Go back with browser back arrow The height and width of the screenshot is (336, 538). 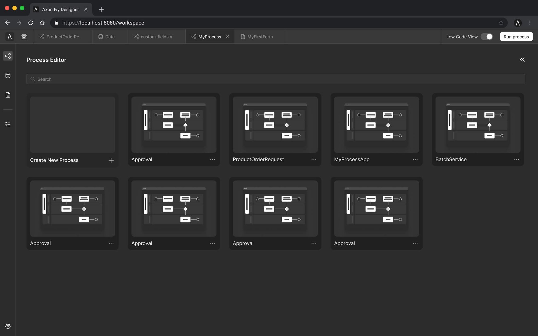(8, 23)
